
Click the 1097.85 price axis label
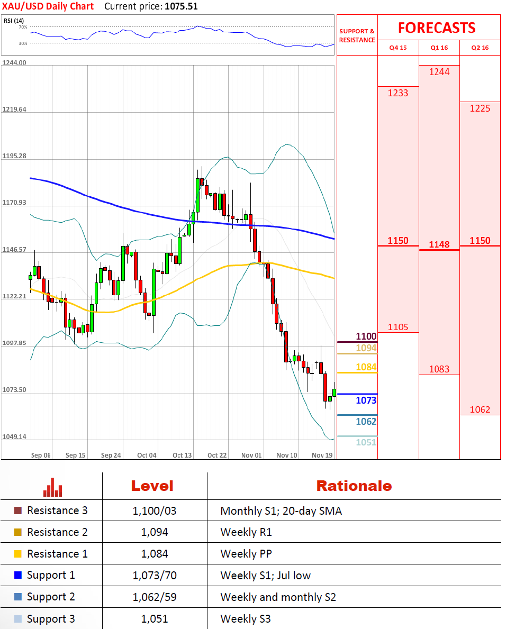[x=14, y=343]
